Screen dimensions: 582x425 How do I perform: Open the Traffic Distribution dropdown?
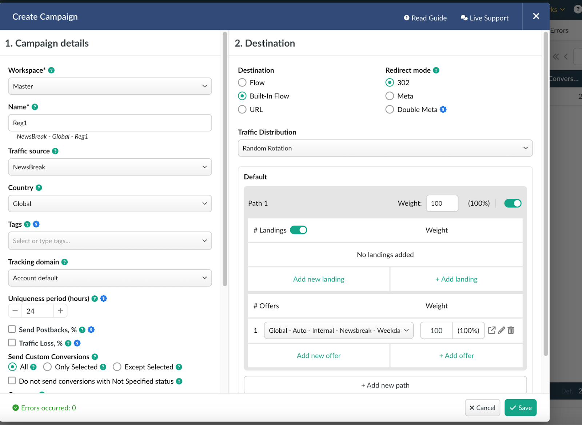pyautogui.click(x=385, y=148)
